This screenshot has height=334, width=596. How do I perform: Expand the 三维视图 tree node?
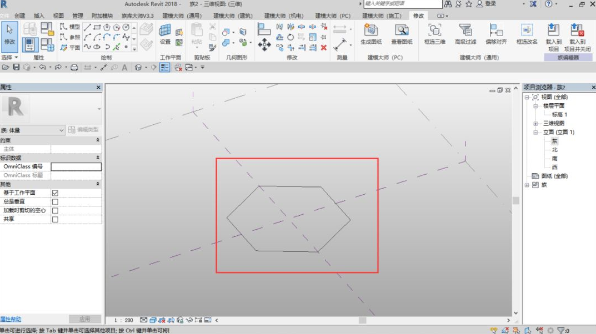pos(535,123)
